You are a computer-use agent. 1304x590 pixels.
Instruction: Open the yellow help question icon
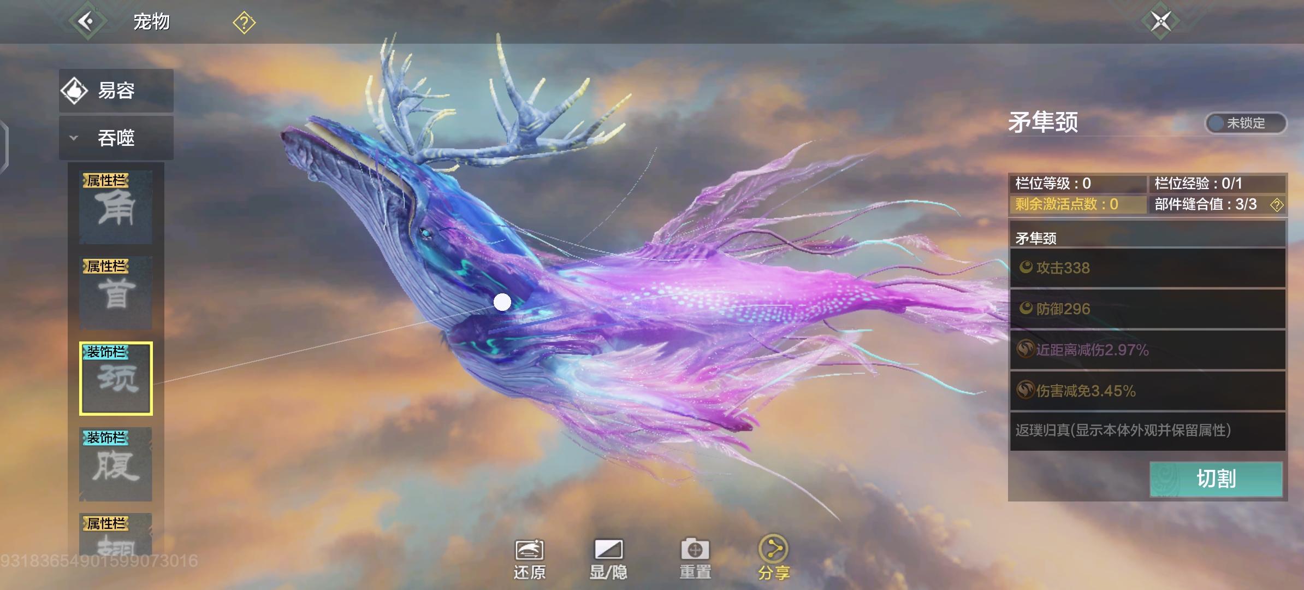pos(244,23)
